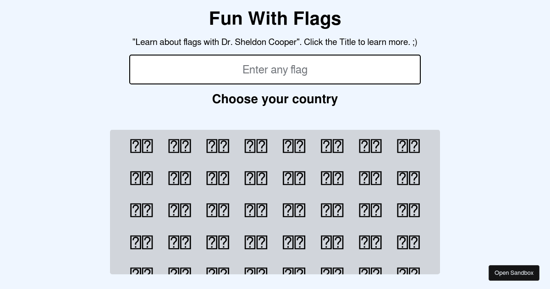Pick the first flag of the second row
This screenshot has height=289, width=550.
click(x=141, y=178)
